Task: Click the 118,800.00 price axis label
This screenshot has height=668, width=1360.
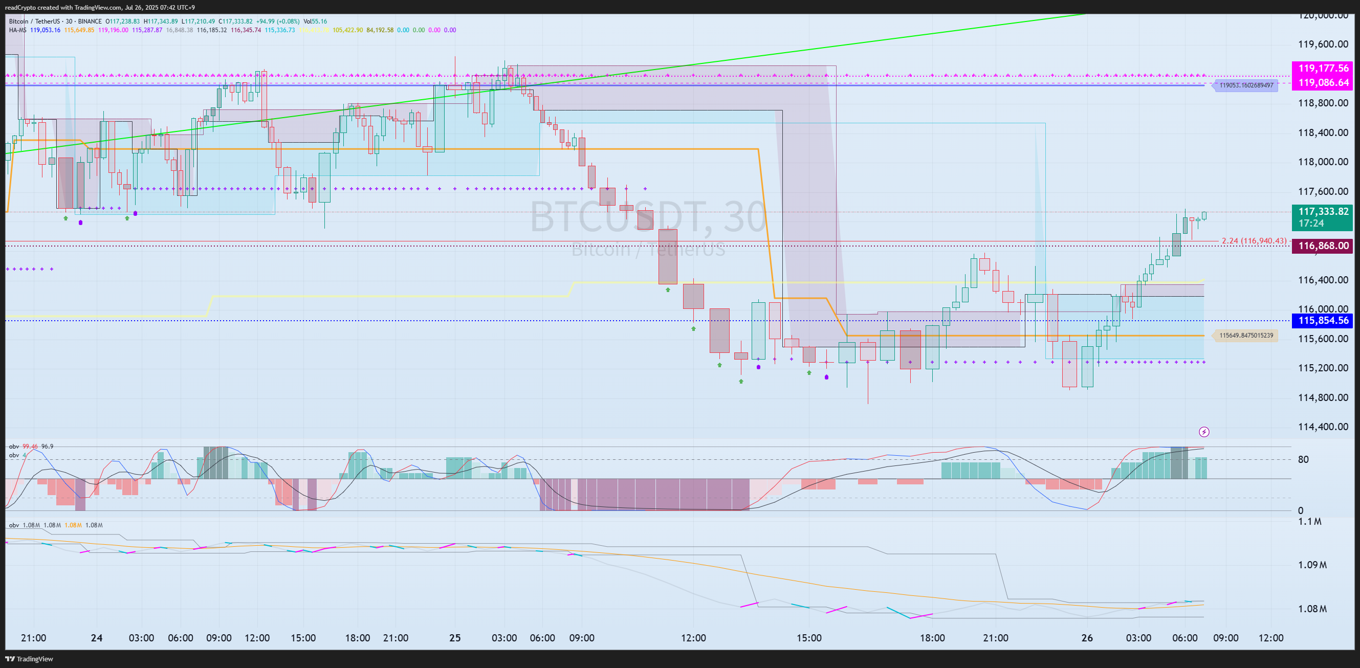Action: [x=1323, y=103]
